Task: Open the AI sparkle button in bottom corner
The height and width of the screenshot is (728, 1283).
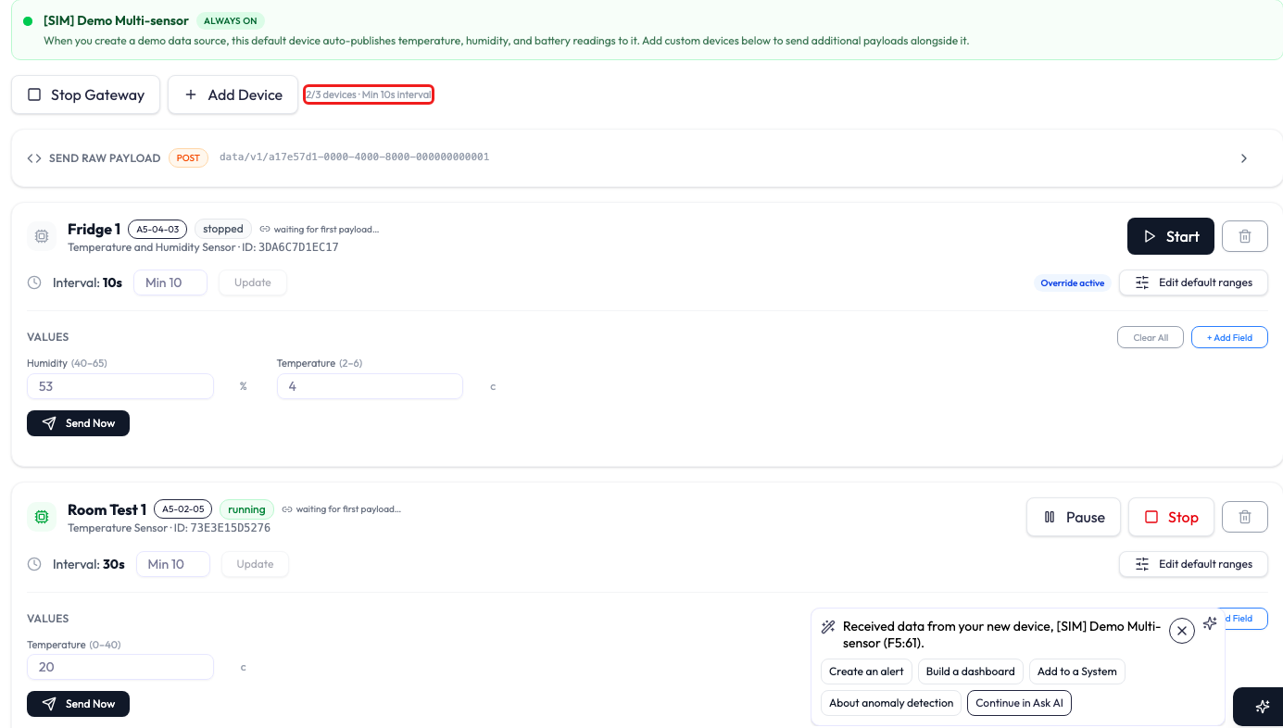Action: 1262,707
